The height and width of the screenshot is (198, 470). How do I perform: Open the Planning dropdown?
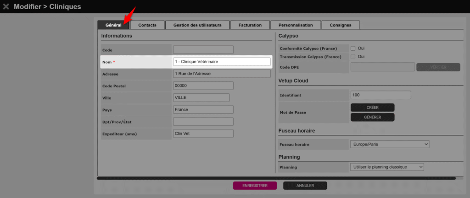[x=386, y=167]
